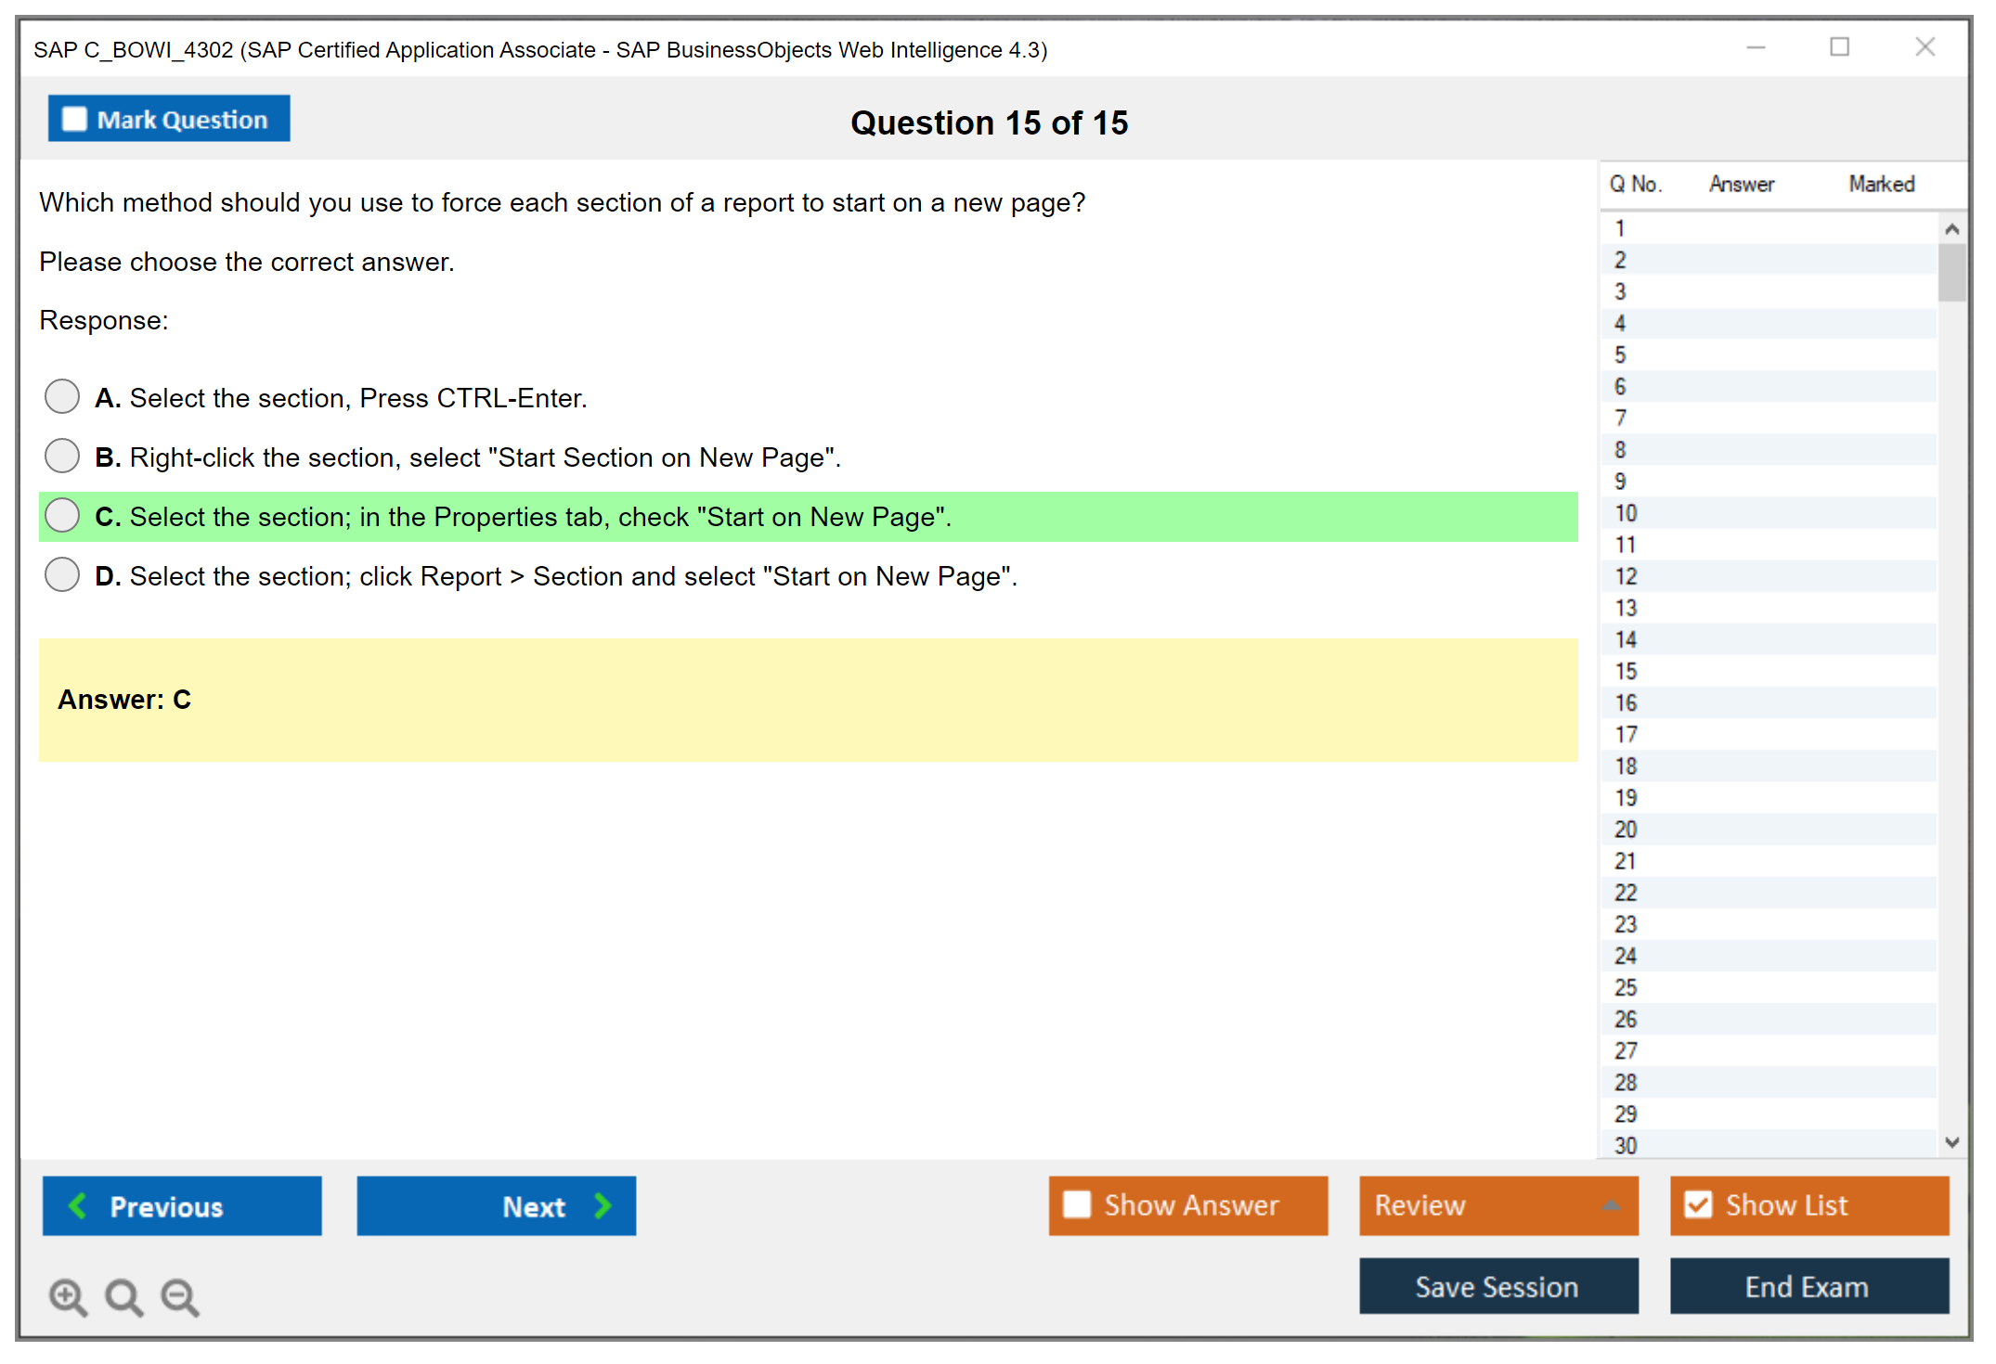Image resolution: width=1996 pixels, height=1364 pixels.
Task: Click the zoom out magnifier icon
Action: (x=179, y=1296)
